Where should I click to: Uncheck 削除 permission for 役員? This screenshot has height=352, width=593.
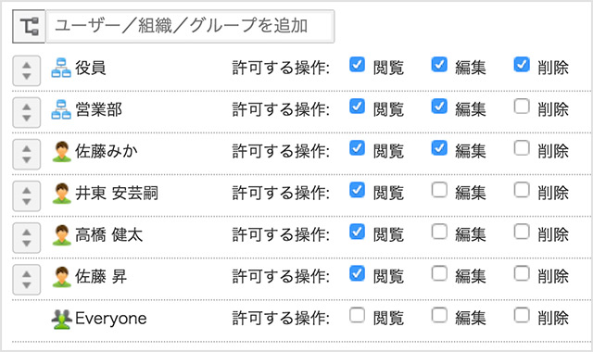pyautogui.click(x=522, y=64)
